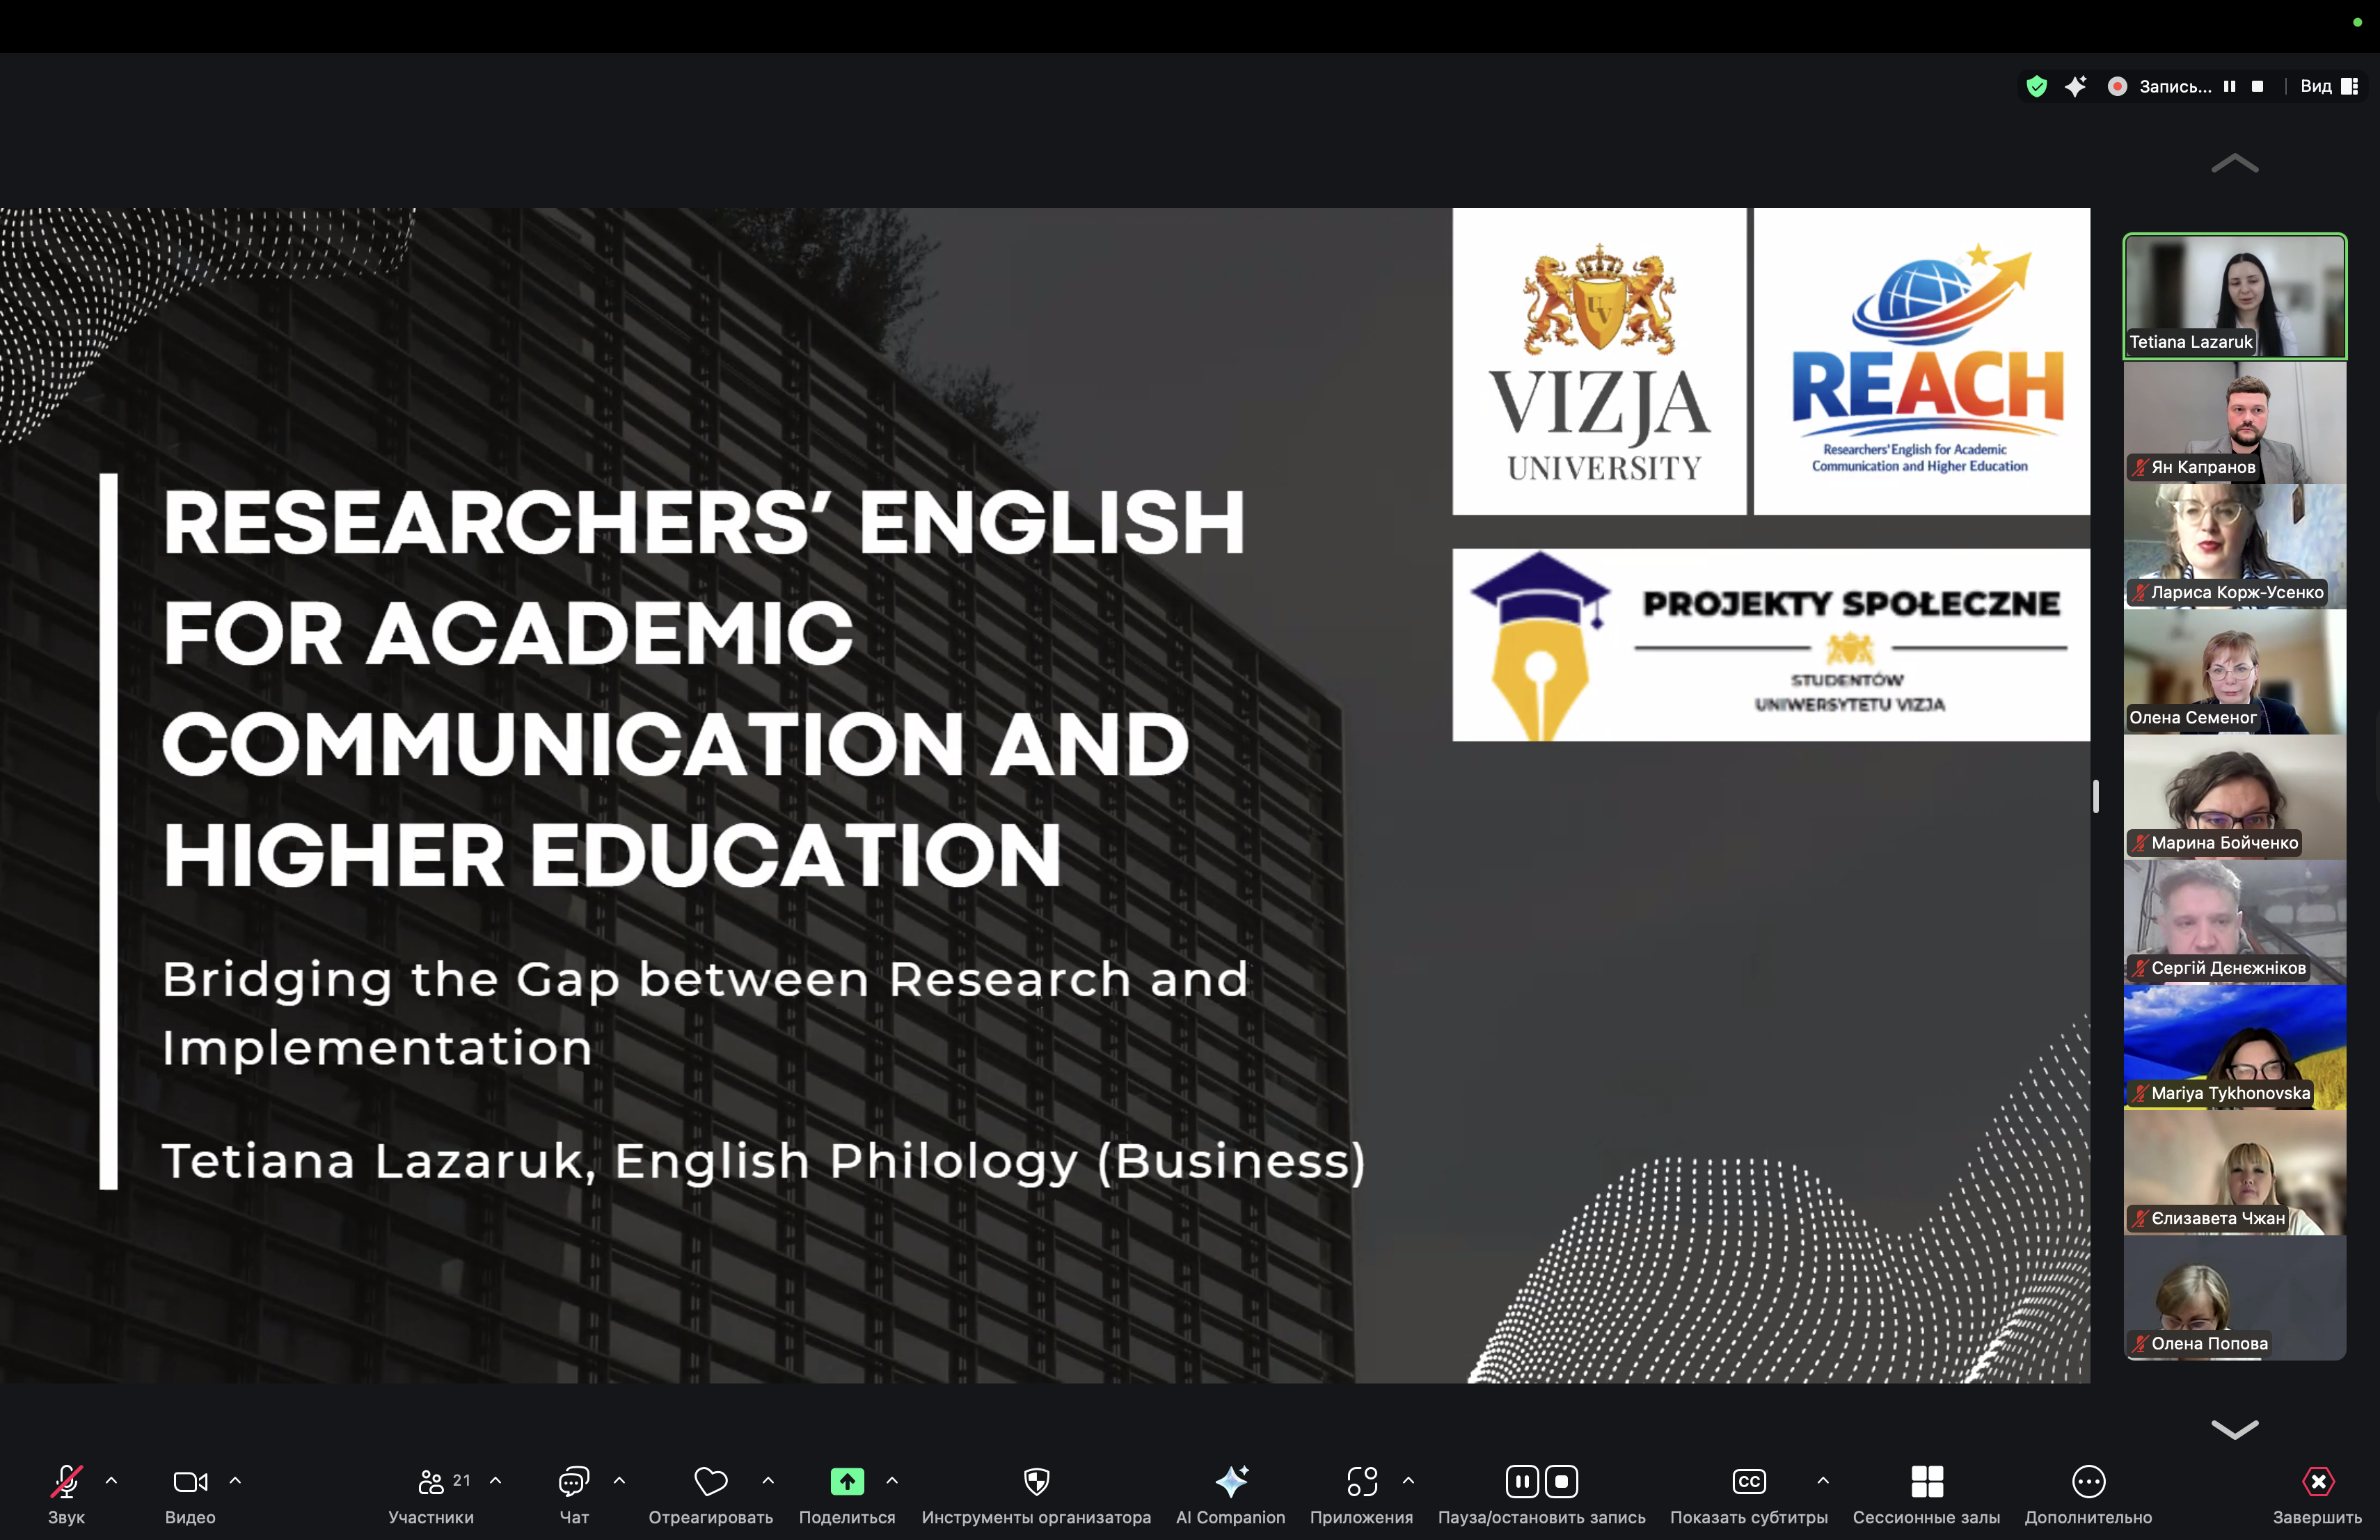The height and width of the screenshot is (1540, 2380).
Task: Click Завершить to end the meeting
Action: tap(2316, 1481)
